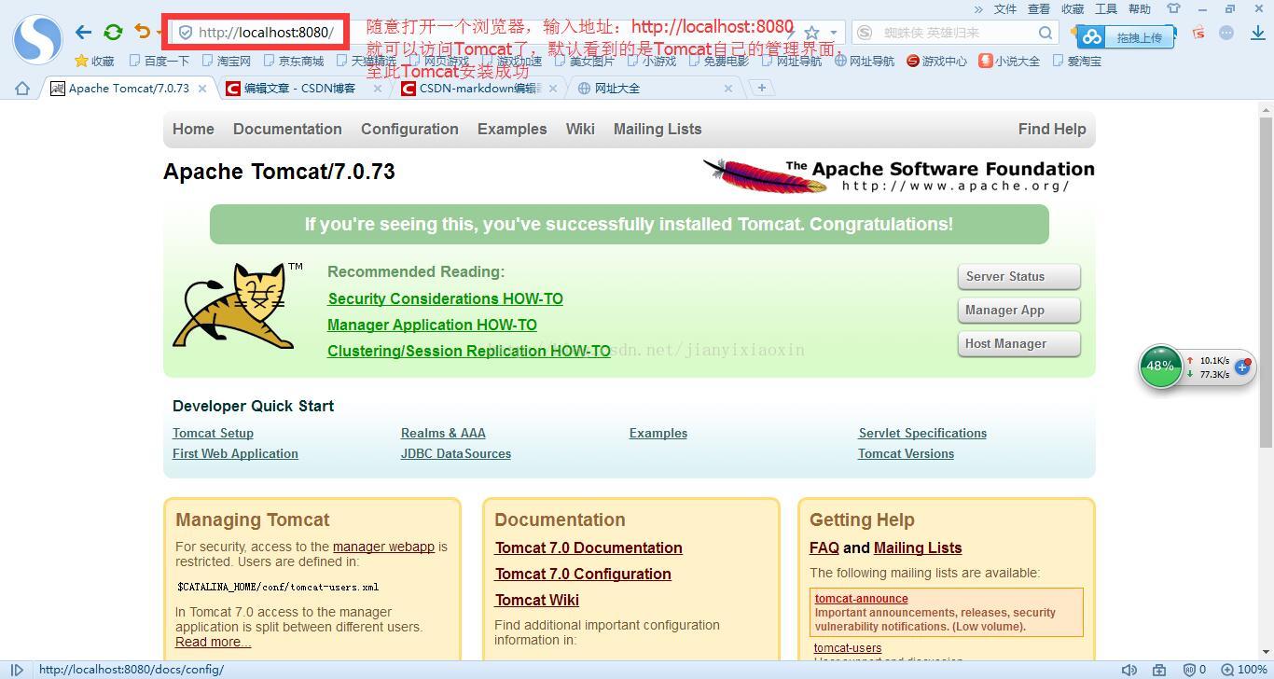Bookmark this page with the star icon
Viewport: 1274px width, 679px height.
coord(811,33)
